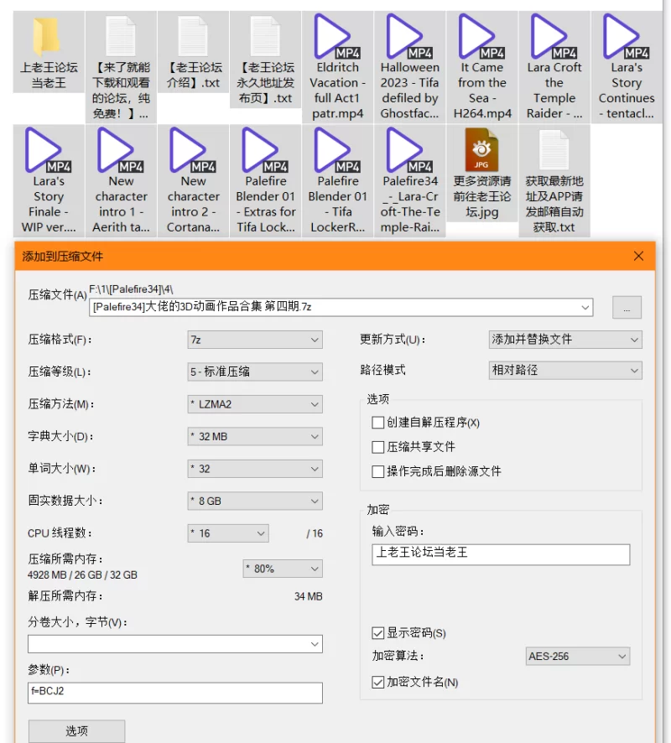Expand the 压缩等级 dropdown

pyautogui.click(x=255, y=371)
